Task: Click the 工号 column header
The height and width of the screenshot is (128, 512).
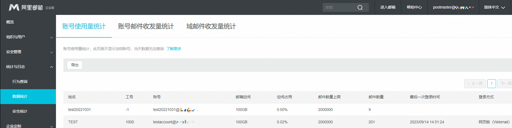Action: 129,97
